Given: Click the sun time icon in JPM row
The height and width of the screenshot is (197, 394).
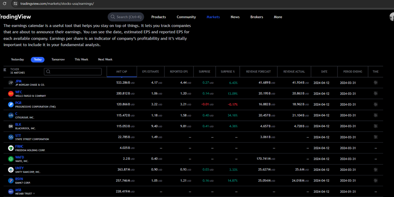Looking at the screenshot, I should pos(376,83).
